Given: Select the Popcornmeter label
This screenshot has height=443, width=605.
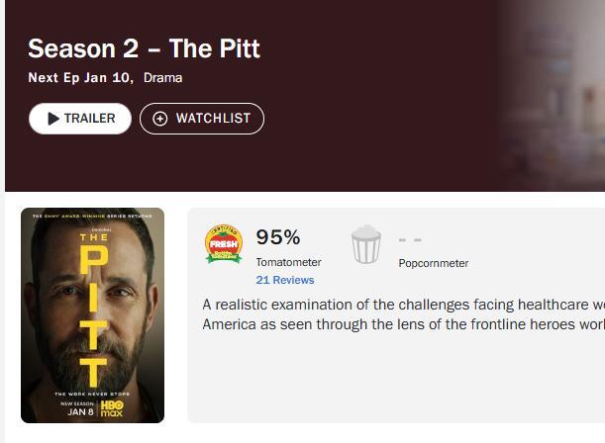Looking at the screenshot, I should [433, 263].
